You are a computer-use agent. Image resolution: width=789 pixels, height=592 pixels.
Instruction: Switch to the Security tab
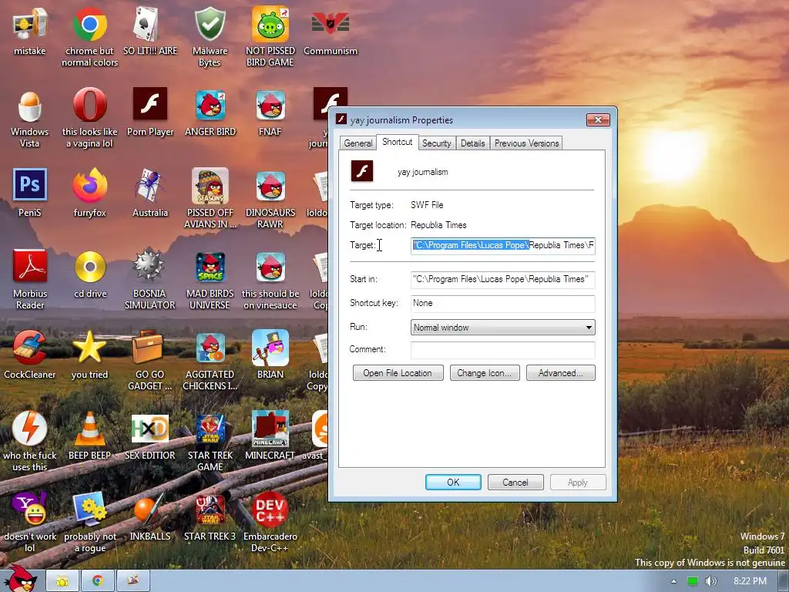click(437, 143)
